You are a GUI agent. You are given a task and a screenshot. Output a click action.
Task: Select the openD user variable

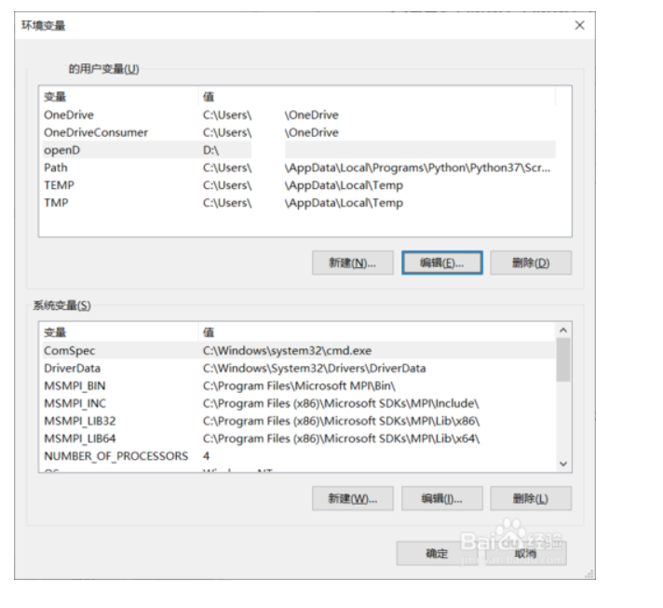coord(299,150)
